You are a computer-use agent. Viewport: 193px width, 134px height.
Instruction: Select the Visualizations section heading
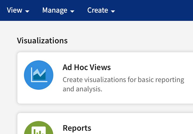(42, 40)
